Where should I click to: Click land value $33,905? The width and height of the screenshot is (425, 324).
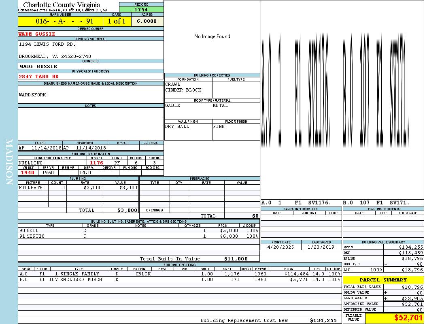(412, 298)
